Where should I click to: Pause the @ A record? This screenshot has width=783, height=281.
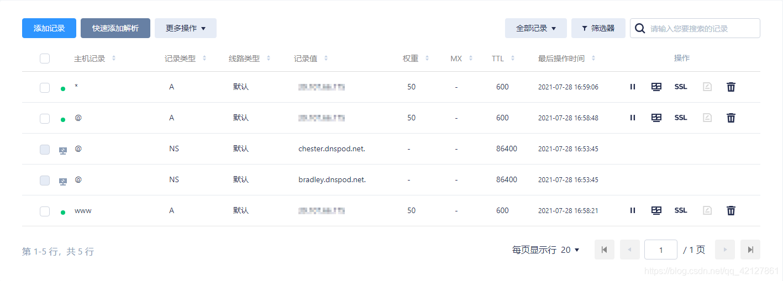(633, 118)
